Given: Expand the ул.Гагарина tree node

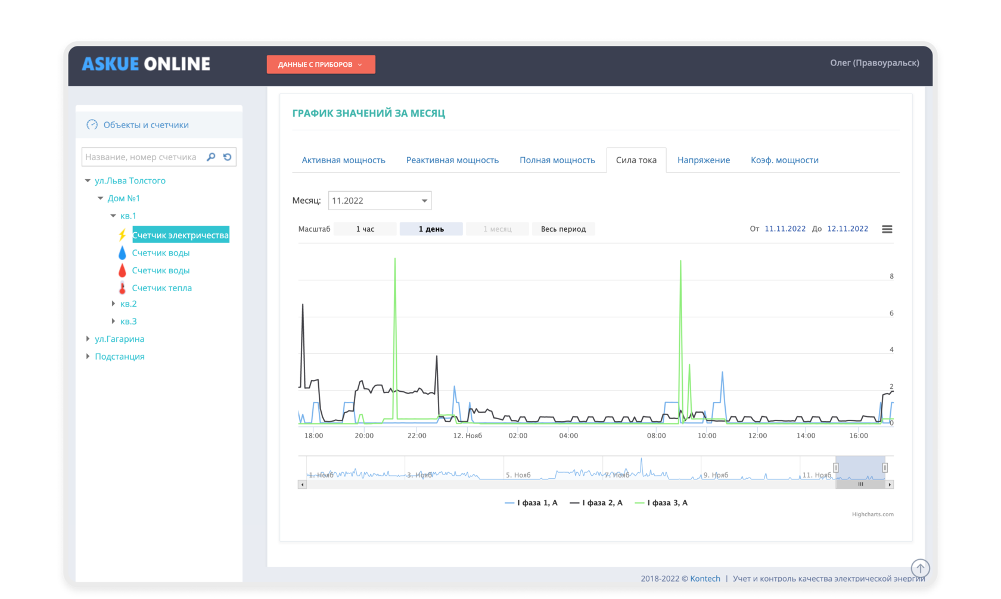Looking at the screenshot, I should 88,339.
